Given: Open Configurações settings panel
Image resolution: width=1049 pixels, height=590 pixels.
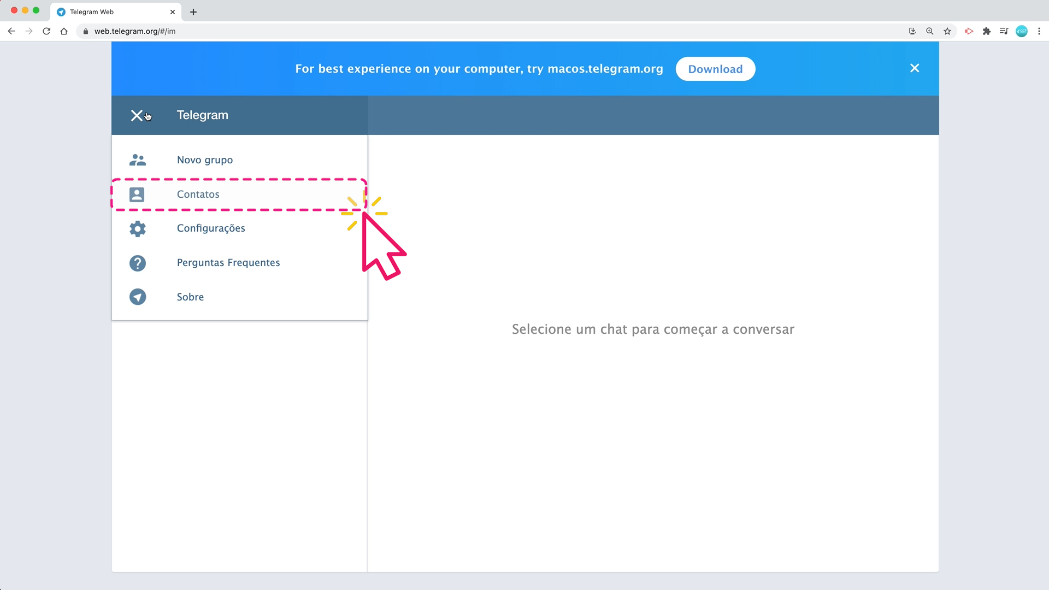Looking at the screenshot, I should [x=211, y=228].
